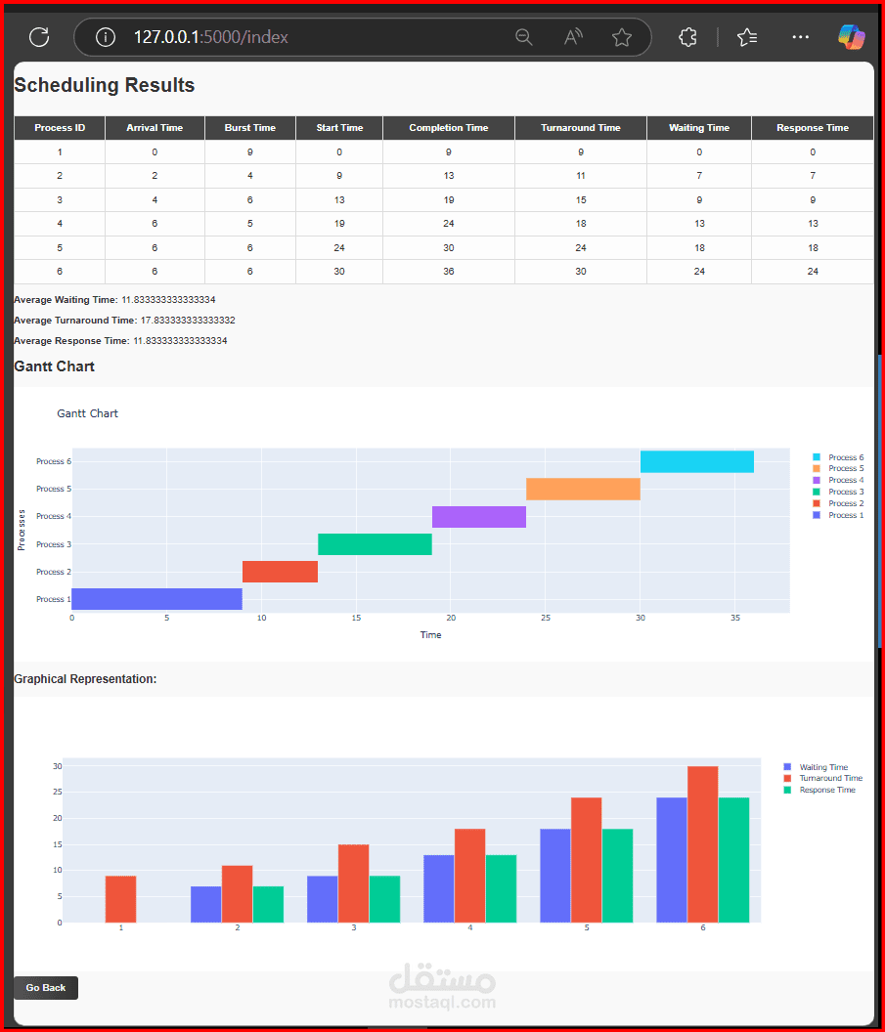Toggle Process 2 in Gantt legend

click(838, 503)
